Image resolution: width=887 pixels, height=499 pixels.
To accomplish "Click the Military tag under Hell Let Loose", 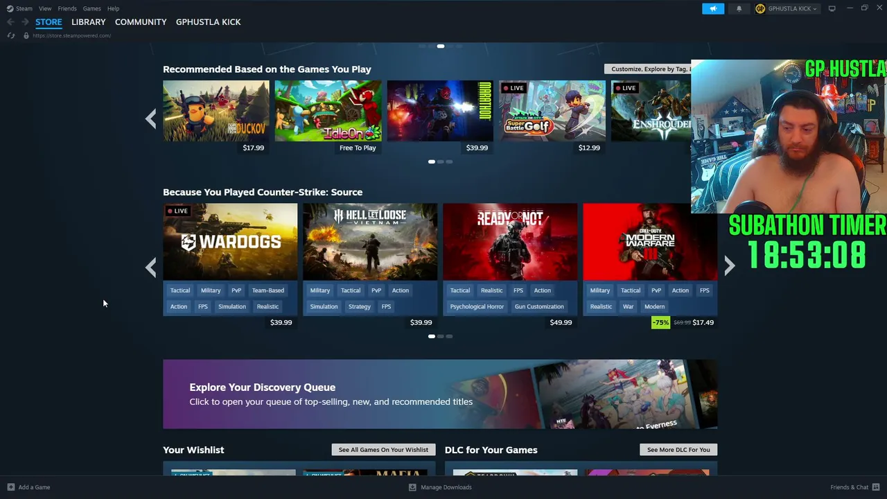I will pyautogui.click(x=320, y=290).
